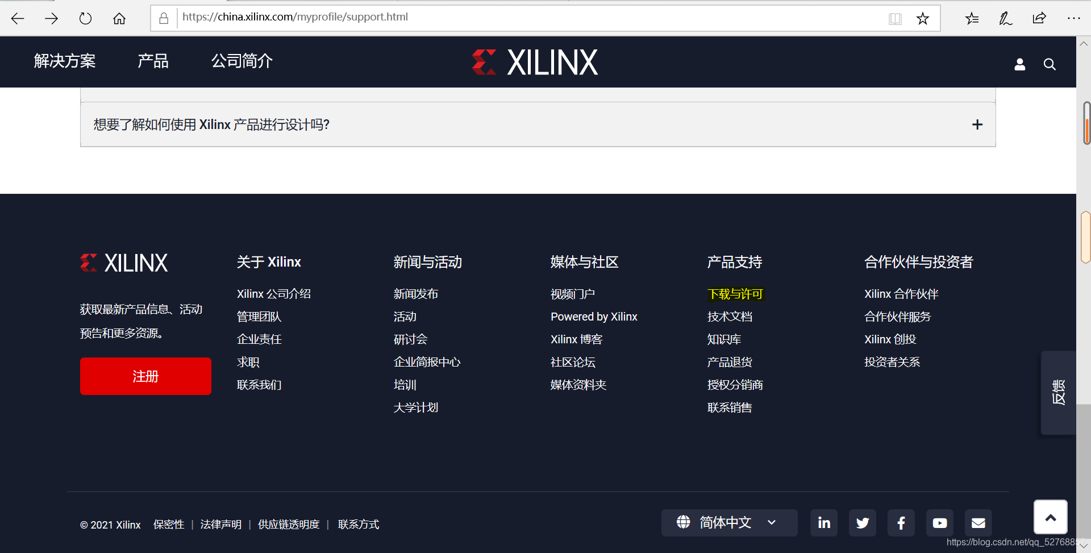Screen dimensions: 1091x553
Task: Open the browser home page icon
Action: (119, 19)
